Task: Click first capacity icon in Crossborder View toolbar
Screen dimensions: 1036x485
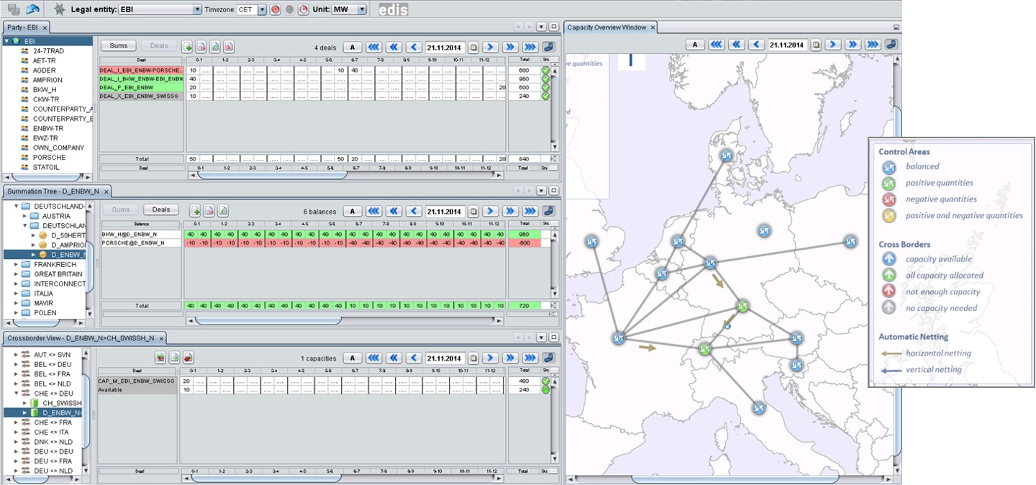Action: point(160,358)
